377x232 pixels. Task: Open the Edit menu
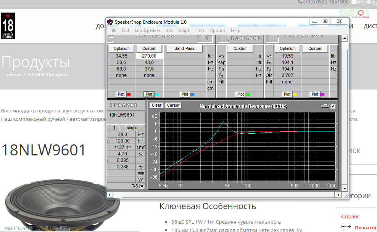point(126,30)
